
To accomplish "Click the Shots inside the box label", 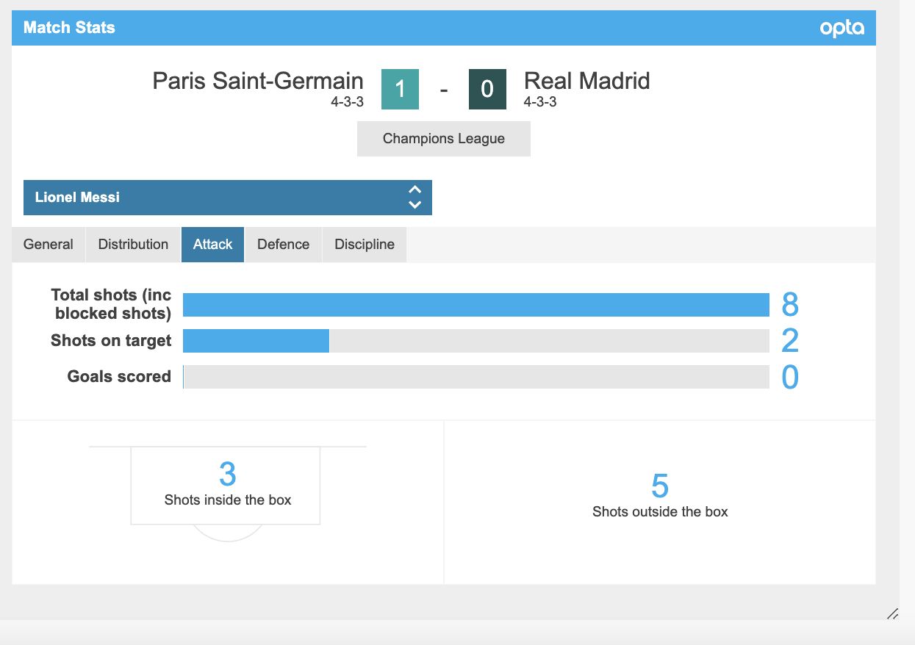I will 228,500.
